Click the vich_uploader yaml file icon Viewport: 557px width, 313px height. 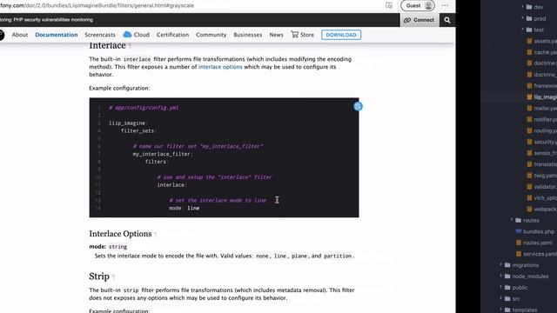pos(529,197)
